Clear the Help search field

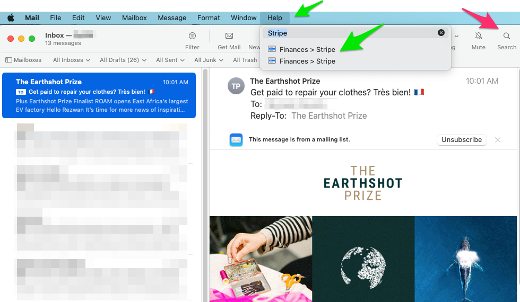coord(441,32)
